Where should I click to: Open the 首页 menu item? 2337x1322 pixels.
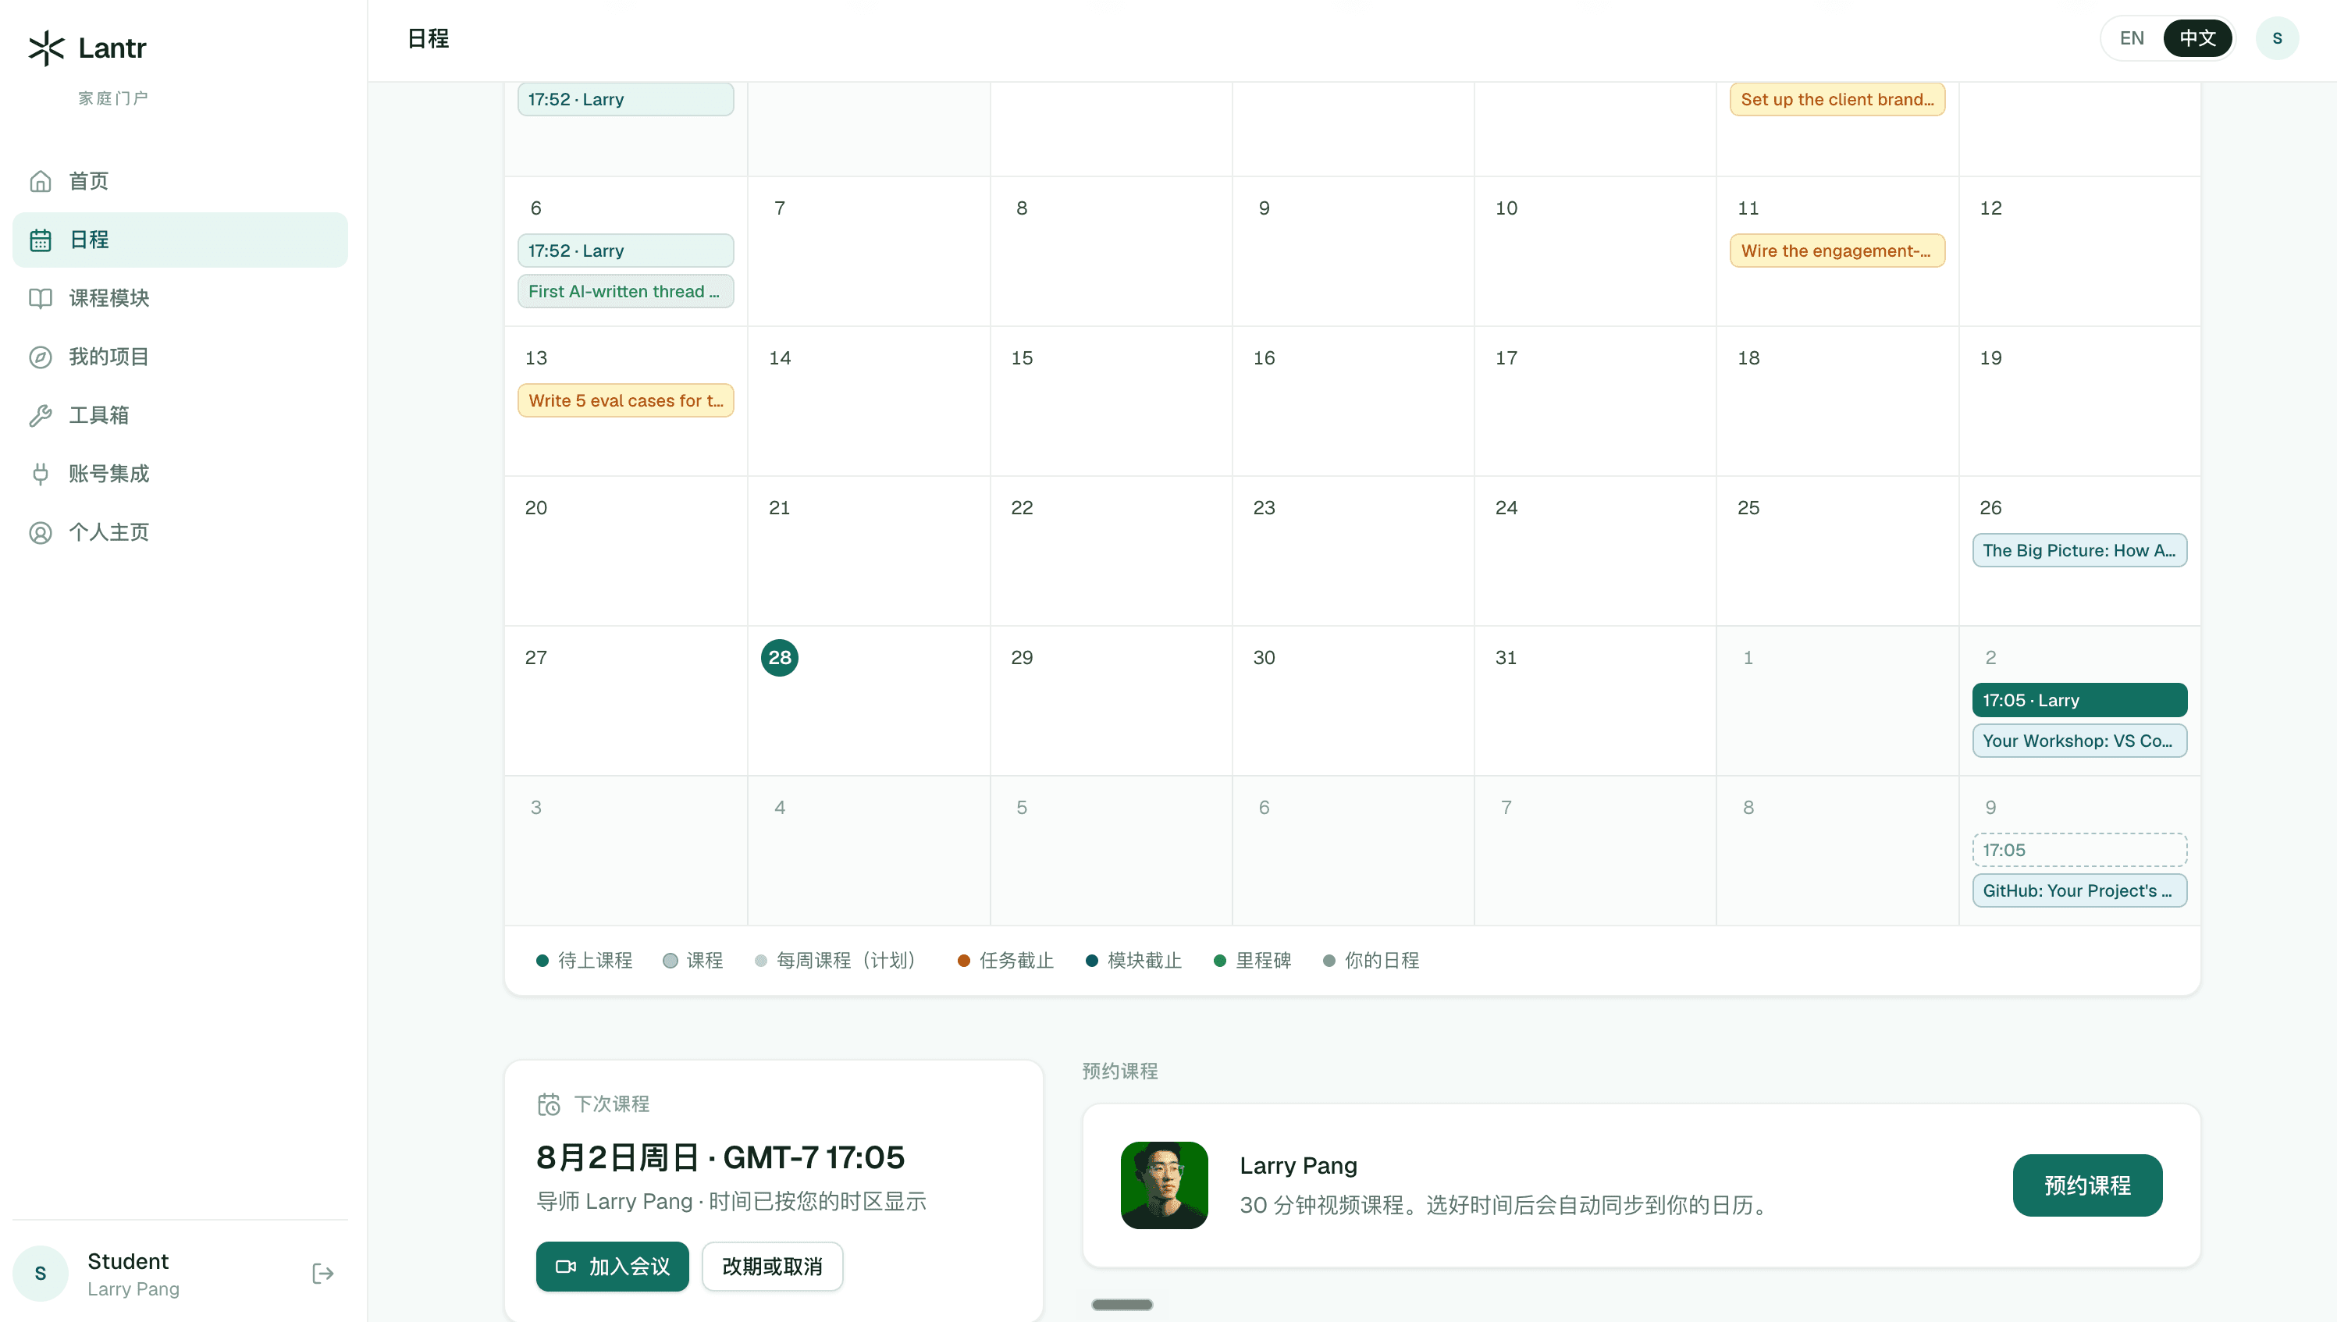180,181
